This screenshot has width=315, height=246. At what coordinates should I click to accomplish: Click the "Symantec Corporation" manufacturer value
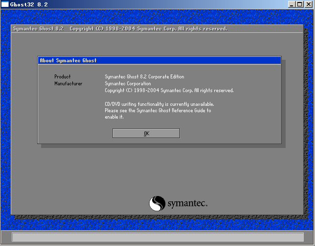coord(128,83)
